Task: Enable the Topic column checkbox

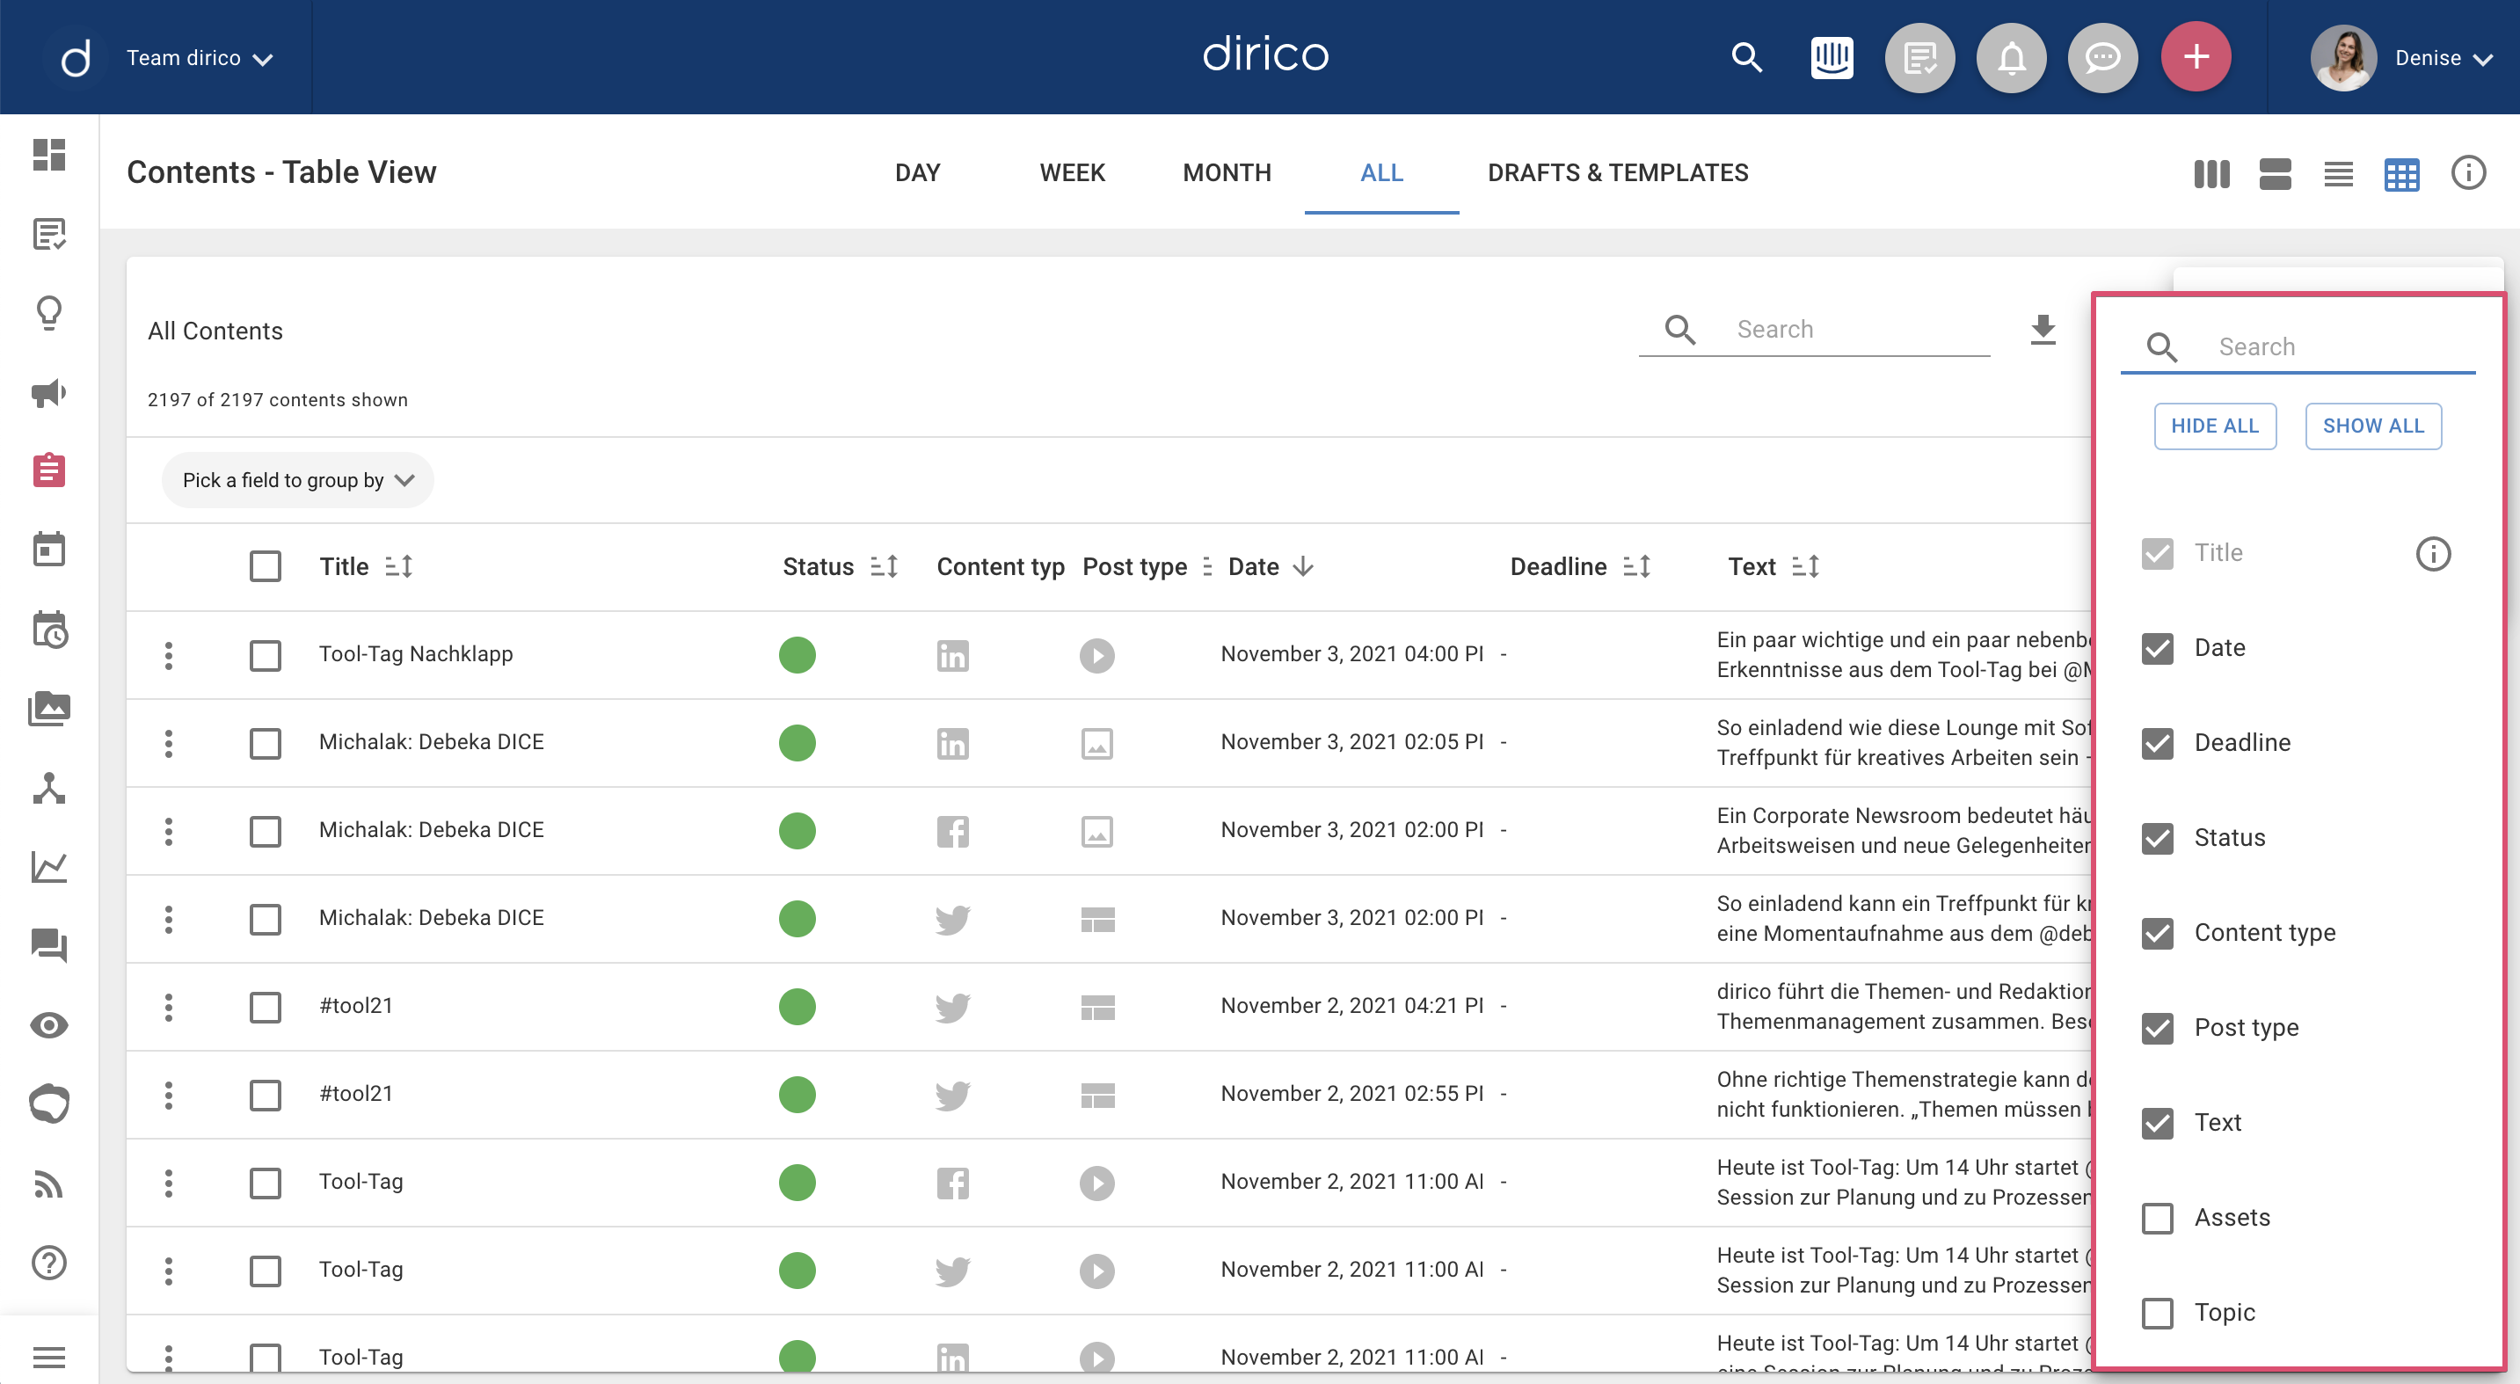Action: (x=2157, y=1313)
